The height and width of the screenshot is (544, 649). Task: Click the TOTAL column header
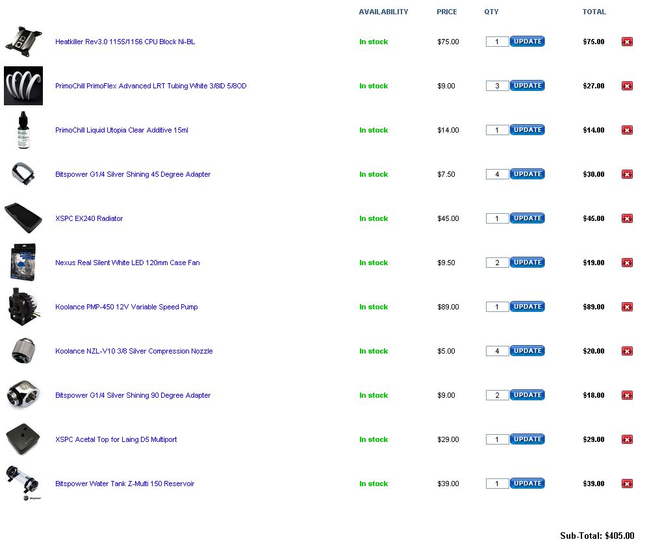click(594, 12)
